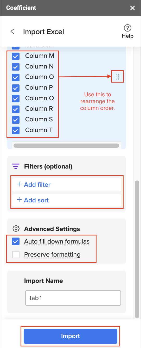Uncheck the Column O checkbox
The width and height of the screenshot is (141, 348).
point(16,77)
